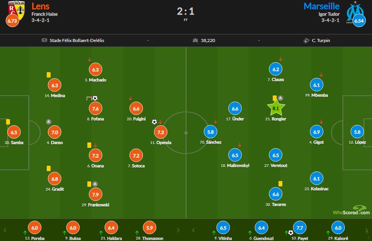This screenshot has width=372, height=241.
Task: Select Frankowski's 7.9 rating circle
Action: pos(96,195)
